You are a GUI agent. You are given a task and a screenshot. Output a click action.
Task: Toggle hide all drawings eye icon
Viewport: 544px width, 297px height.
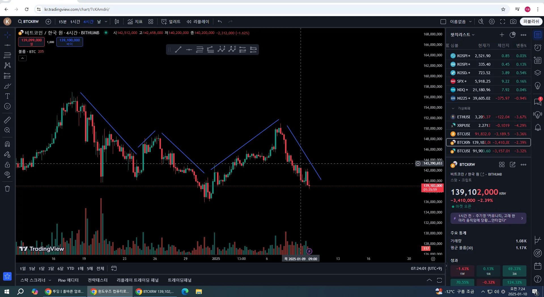pos(7,174)
